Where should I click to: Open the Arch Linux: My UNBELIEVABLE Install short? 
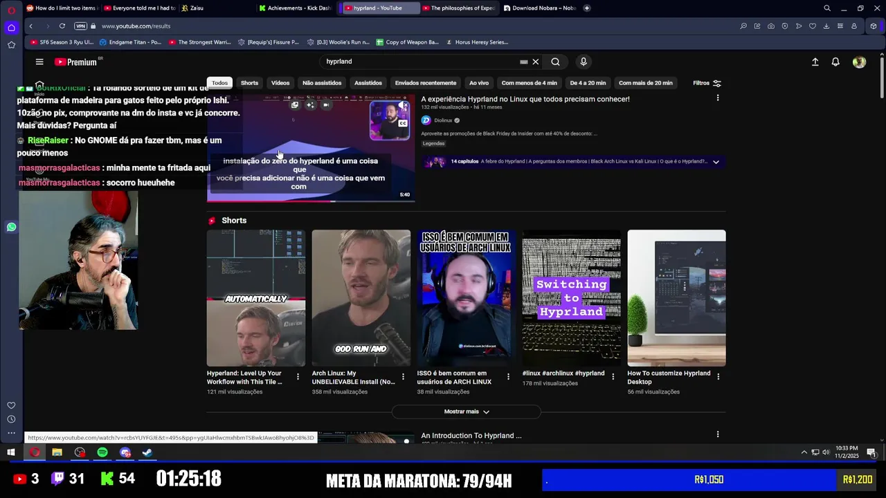(361, 297)
